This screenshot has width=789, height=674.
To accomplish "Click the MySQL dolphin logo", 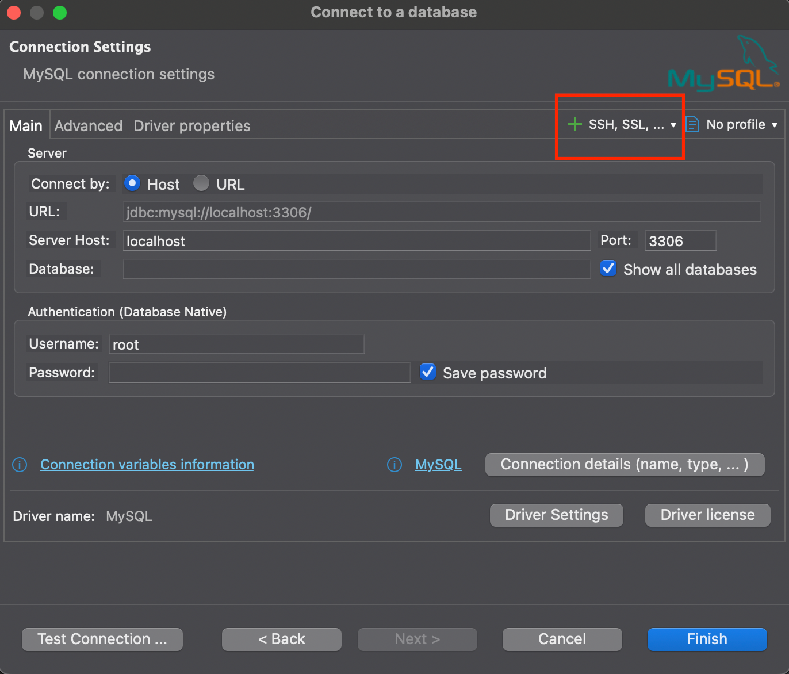I will pos(723,64).
